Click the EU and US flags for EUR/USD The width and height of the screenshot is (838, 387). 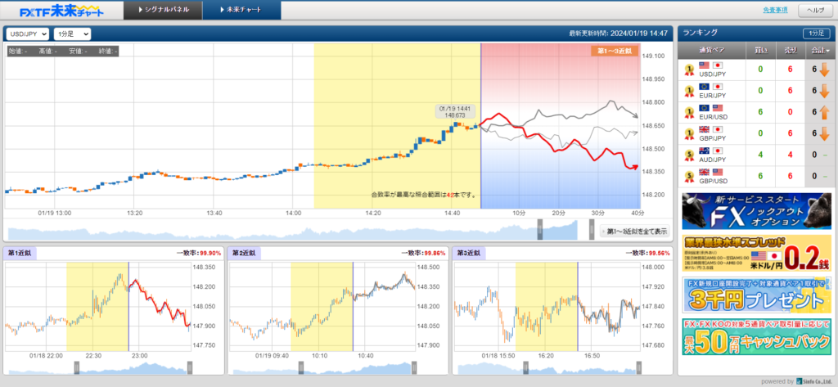tap(711, 108)
